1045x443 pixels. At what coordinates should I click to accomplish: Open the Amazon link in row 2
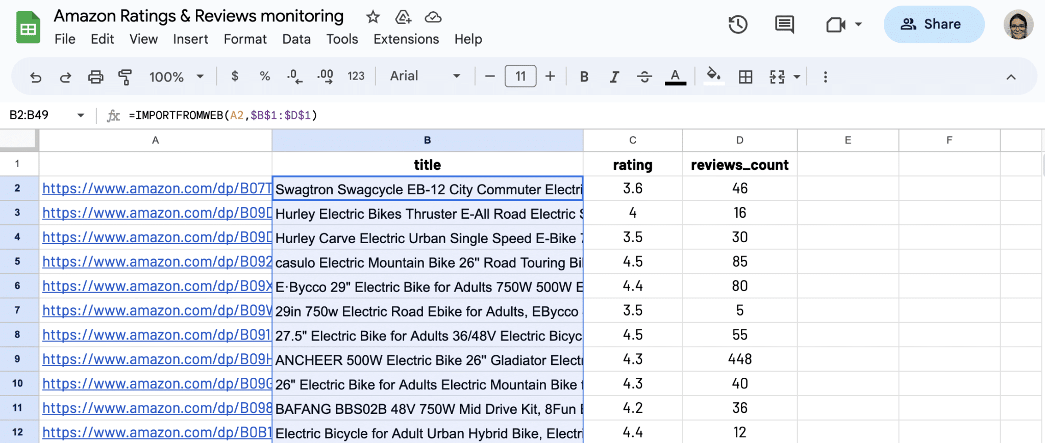157,189
